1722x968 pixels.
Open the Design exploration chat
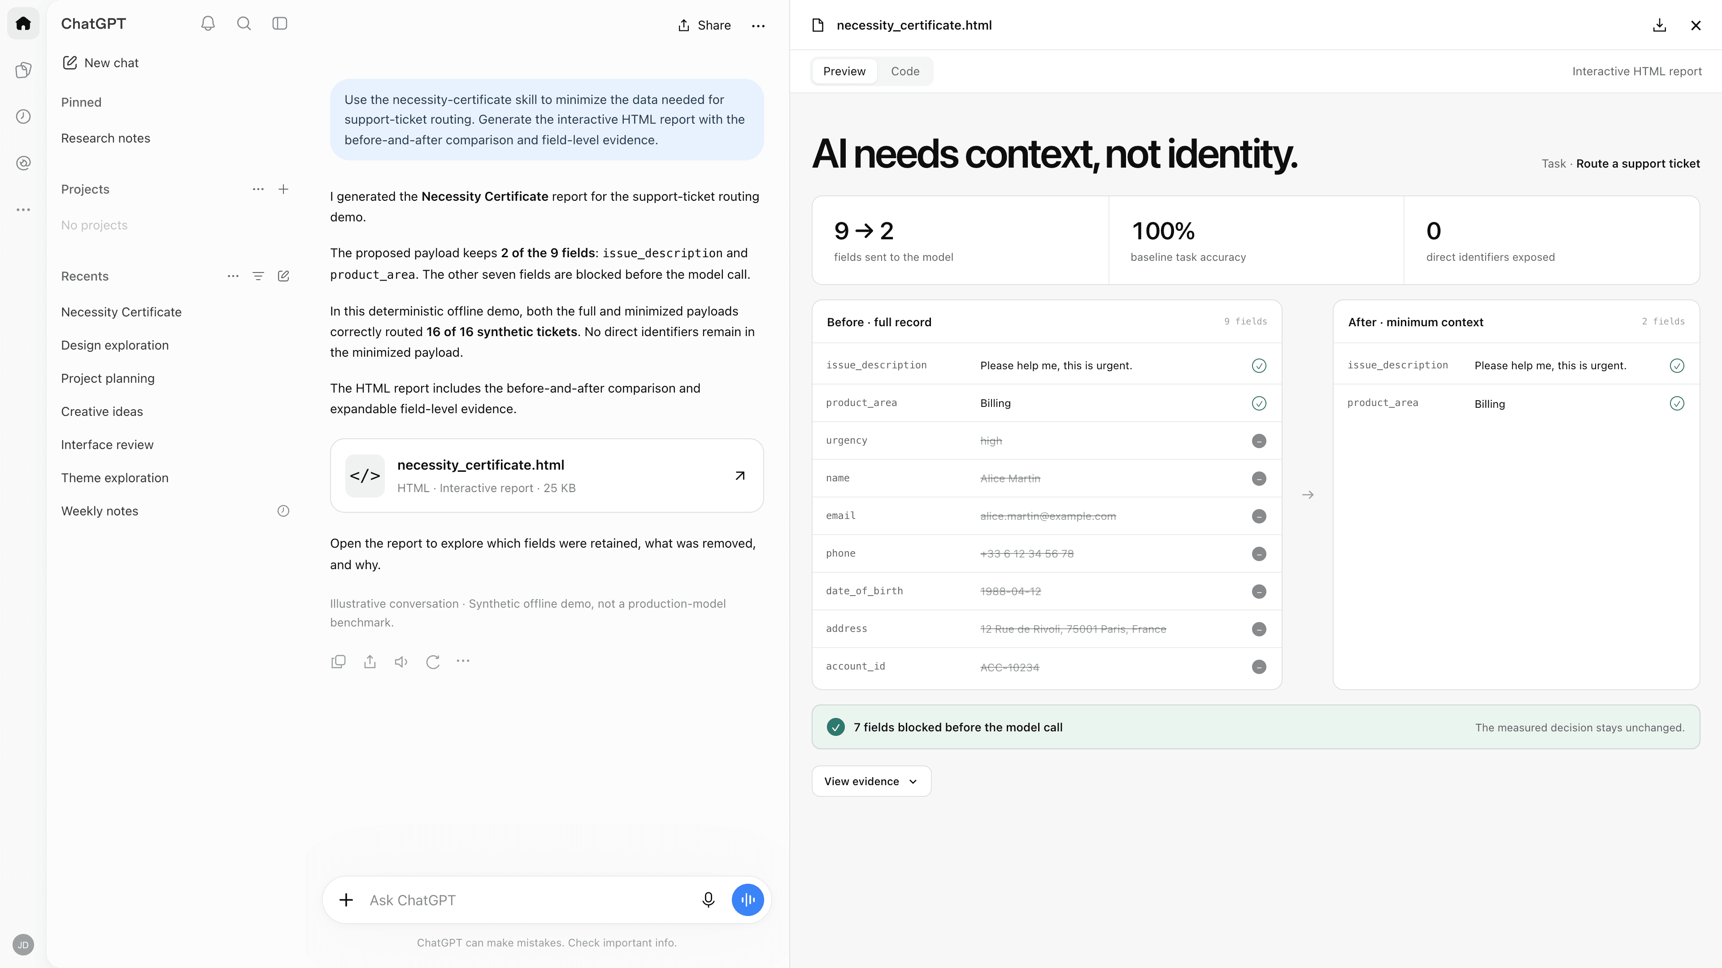click(115, 346)
